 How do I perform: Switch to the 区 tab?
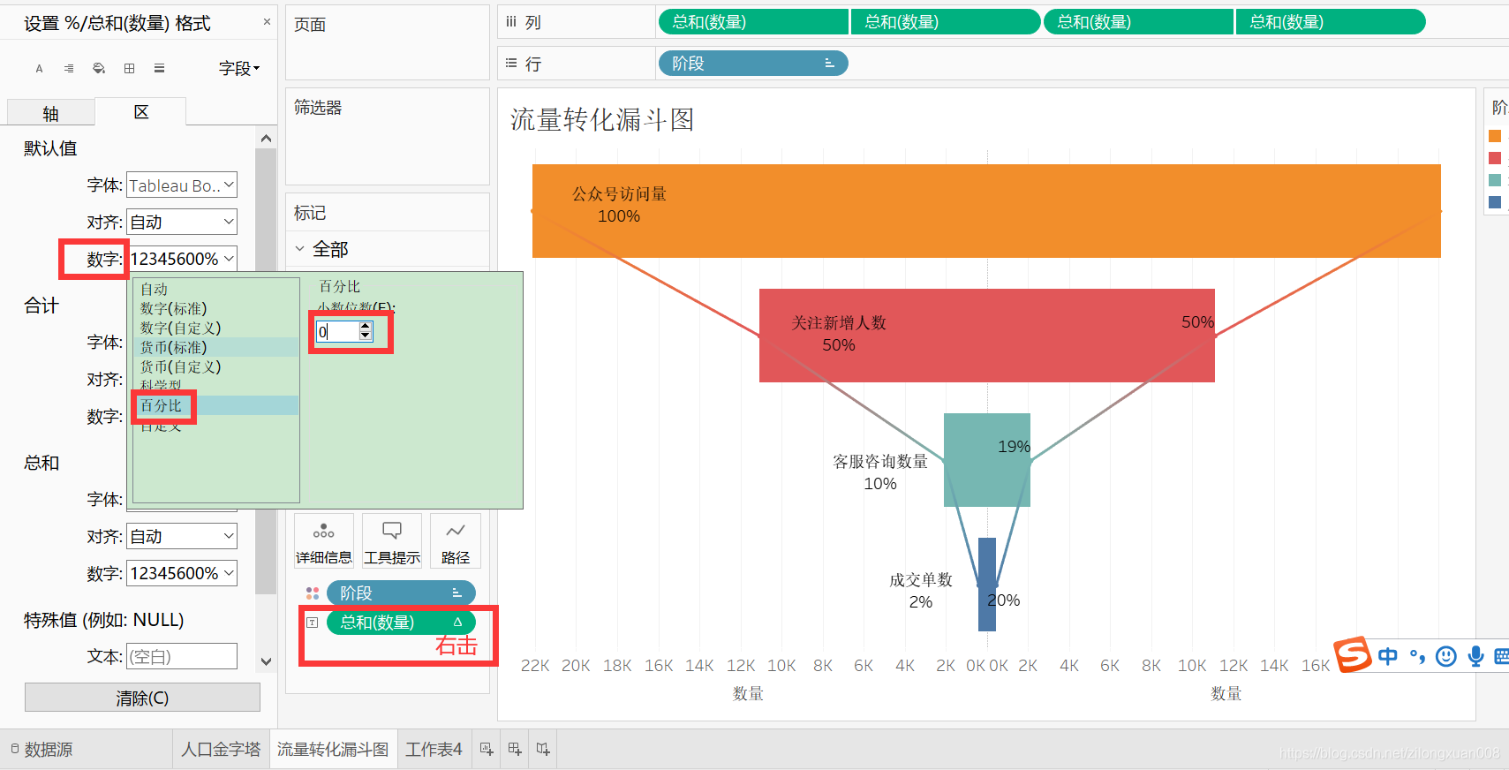[141, 112]
